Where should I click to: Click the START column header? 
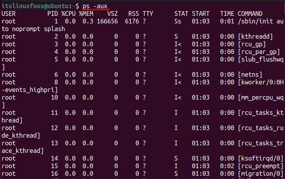point(201,14)
